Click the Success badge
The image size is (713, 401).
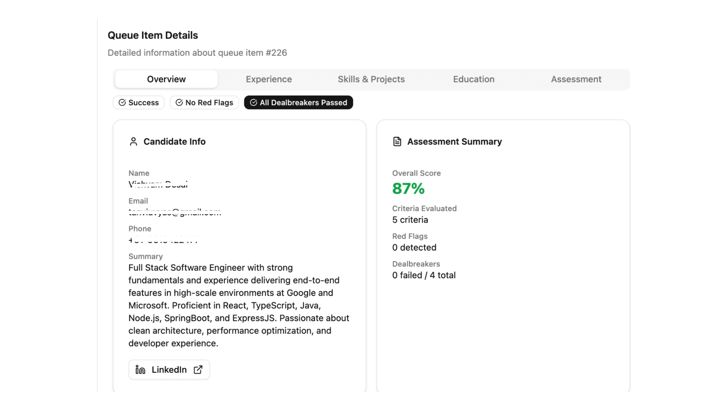(139, 102)
